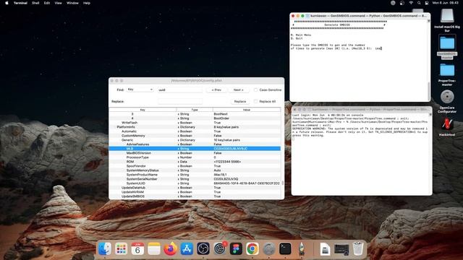The height and width of the screenshot is (260, 463).
Task: Select the Generic dictionary row
Action: point(195,140)
